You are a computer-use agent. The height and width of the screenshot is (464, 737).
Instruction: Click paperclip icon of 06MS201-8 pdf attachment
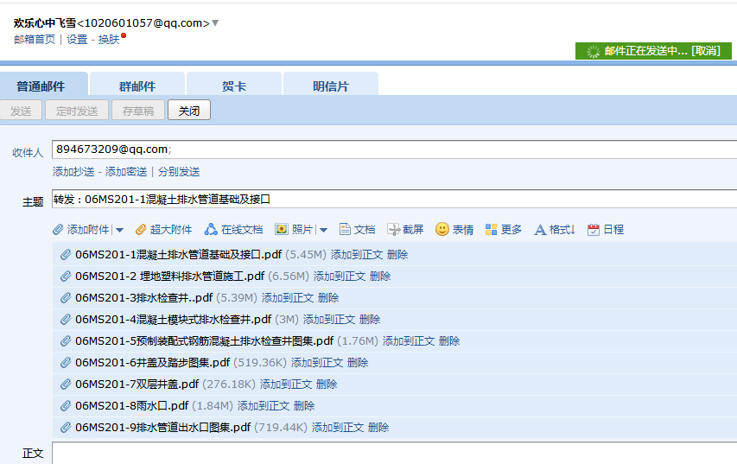tap(66, 406)
